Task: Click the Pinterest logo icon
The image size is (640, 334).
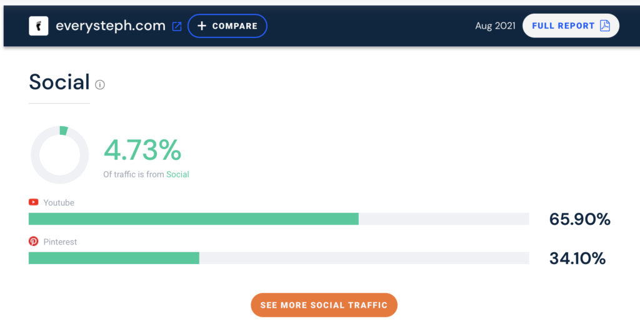Action: click(x=34, y=242)
